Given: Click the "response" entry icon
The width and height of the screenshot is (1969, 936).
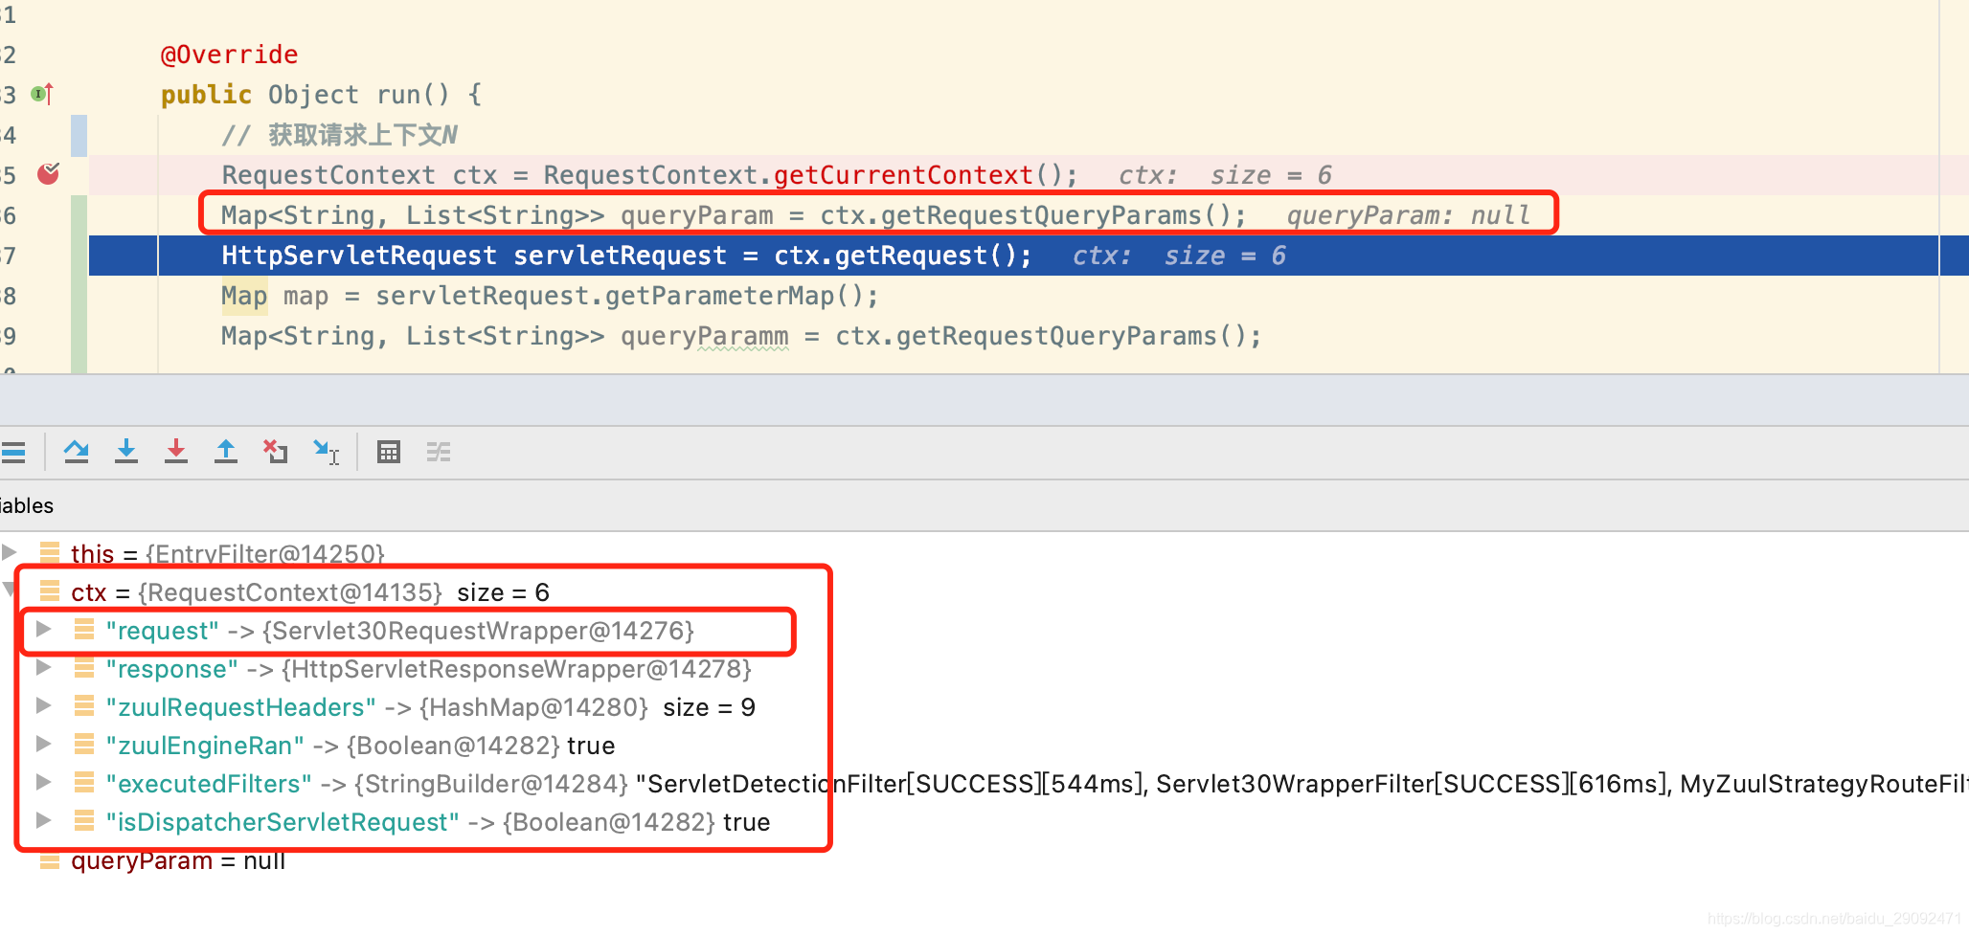Looking at the screenshot, I should [84, 667].
